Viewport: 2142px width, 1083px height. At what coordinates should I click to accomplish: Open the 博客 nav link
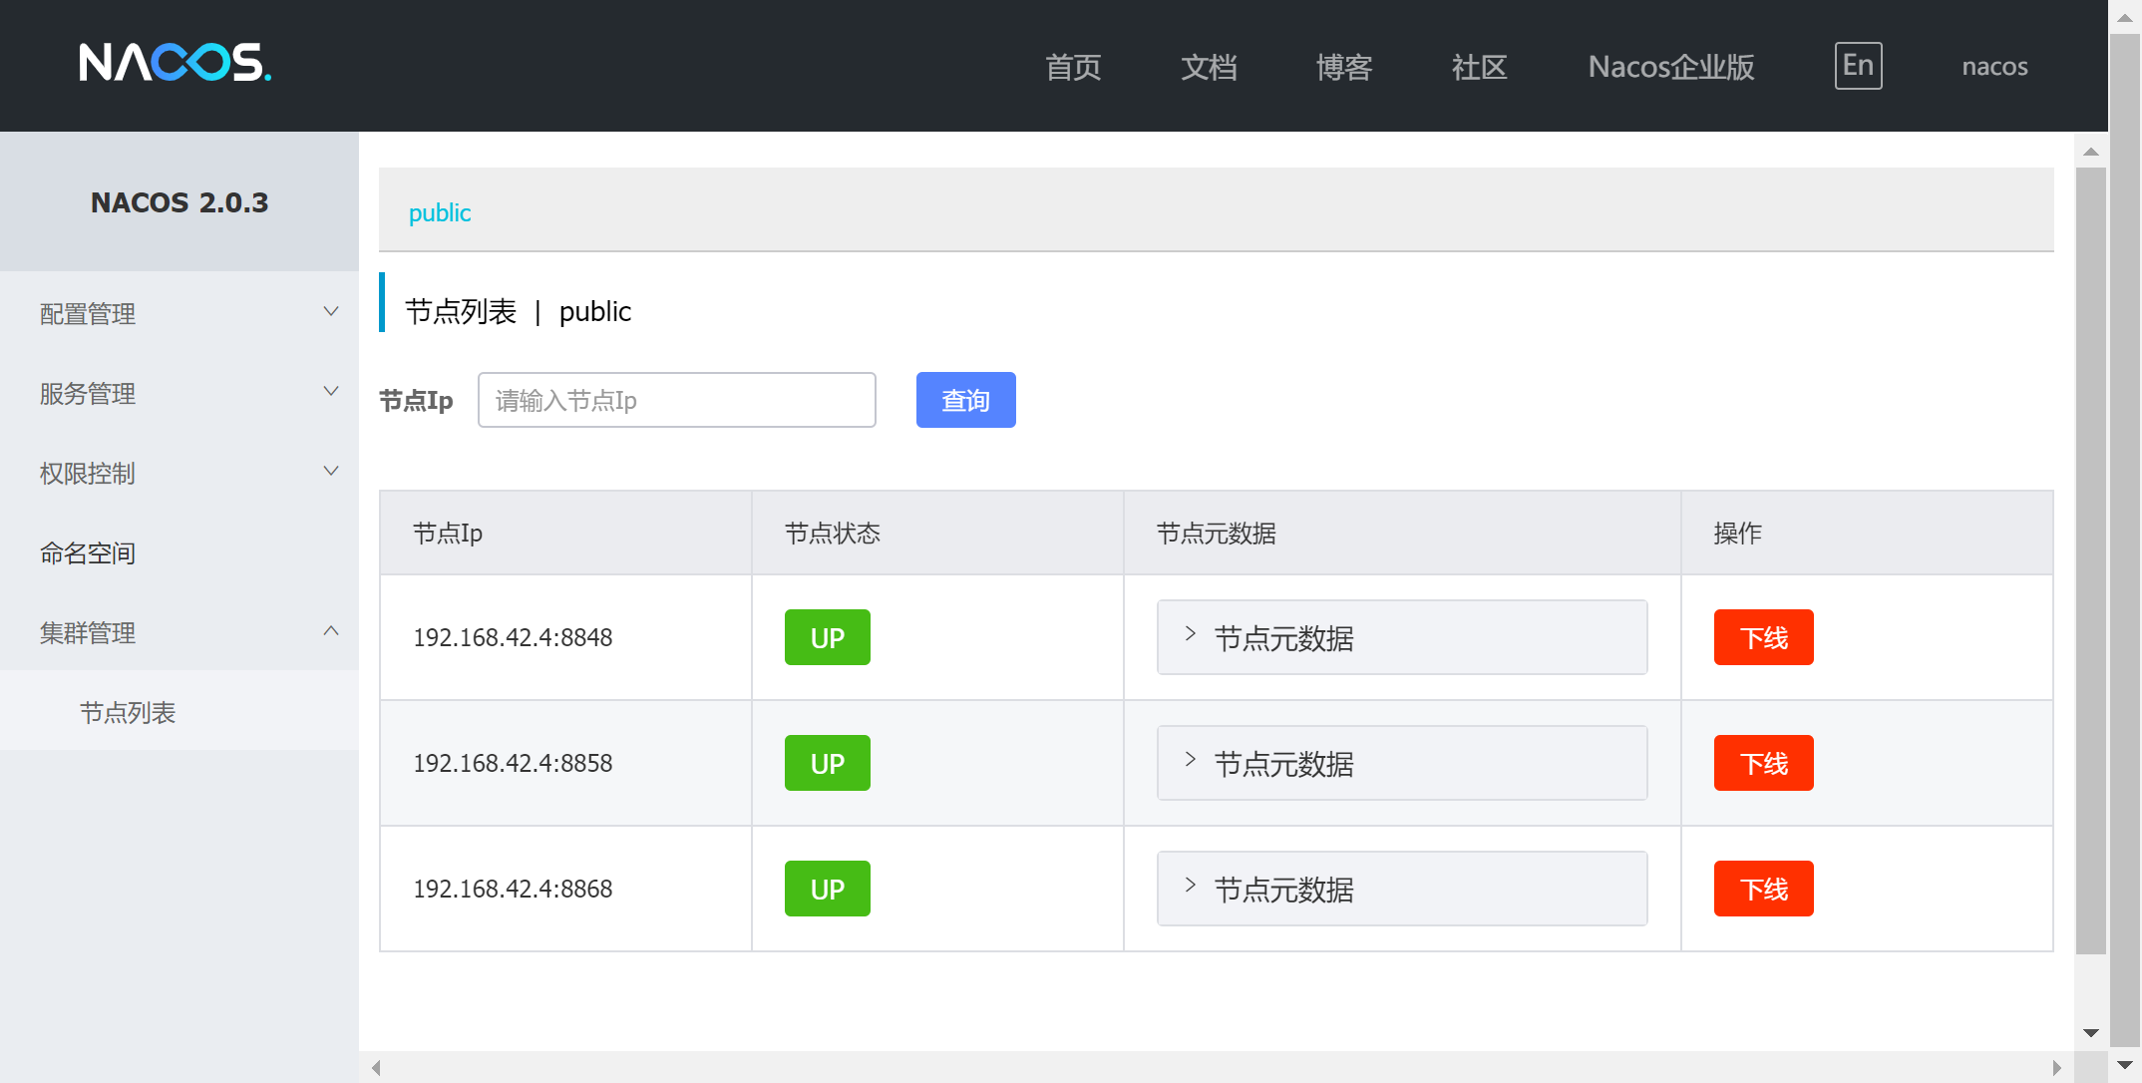(x=1344, y=67)
